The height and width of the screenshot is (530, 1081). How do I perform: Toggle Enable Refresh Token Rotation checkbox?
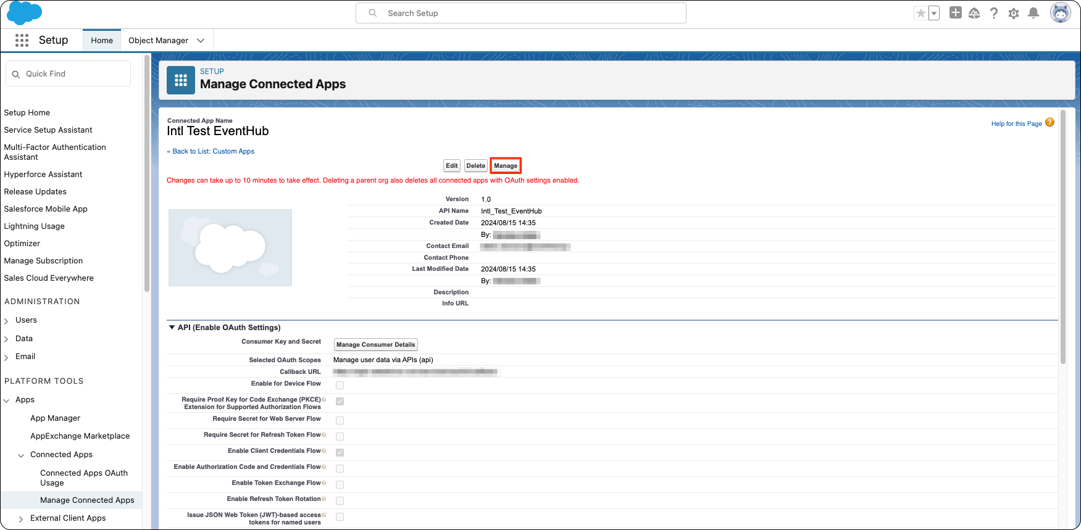pyautogui.click(x=340, y=500)
